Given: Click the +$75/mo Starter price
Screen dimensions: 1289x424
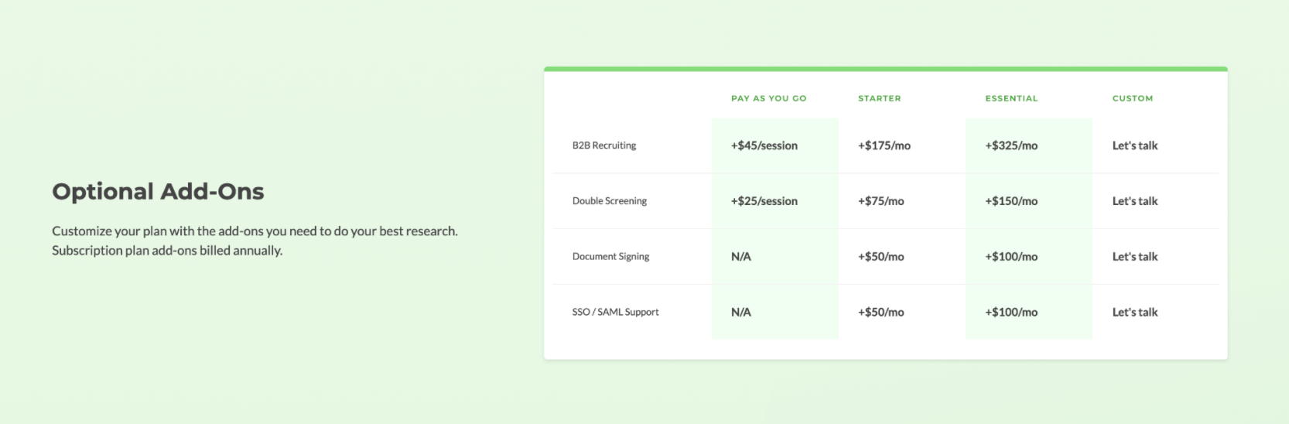Looking at the screenshot, I should tap(880, 201).
